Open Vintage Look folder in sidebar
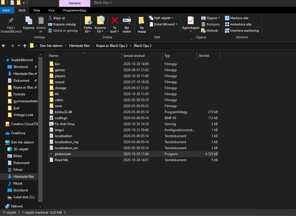296x216 pixels. 21,115
